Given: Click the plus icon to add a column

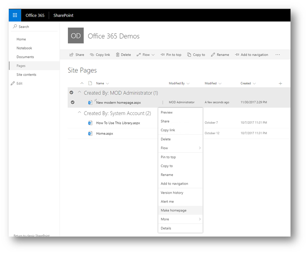Looking at the screenshot, I should (280, 84).
